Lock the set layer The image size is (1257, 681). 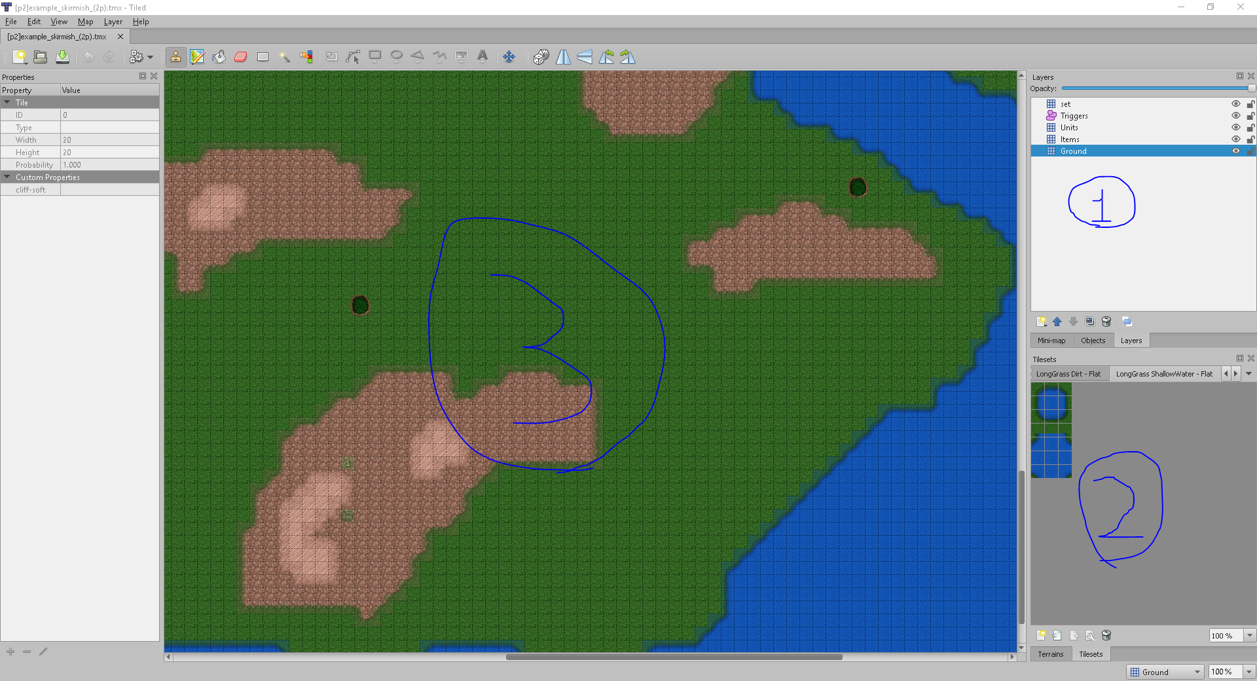pyautogui.click(x=1250, y=104)
